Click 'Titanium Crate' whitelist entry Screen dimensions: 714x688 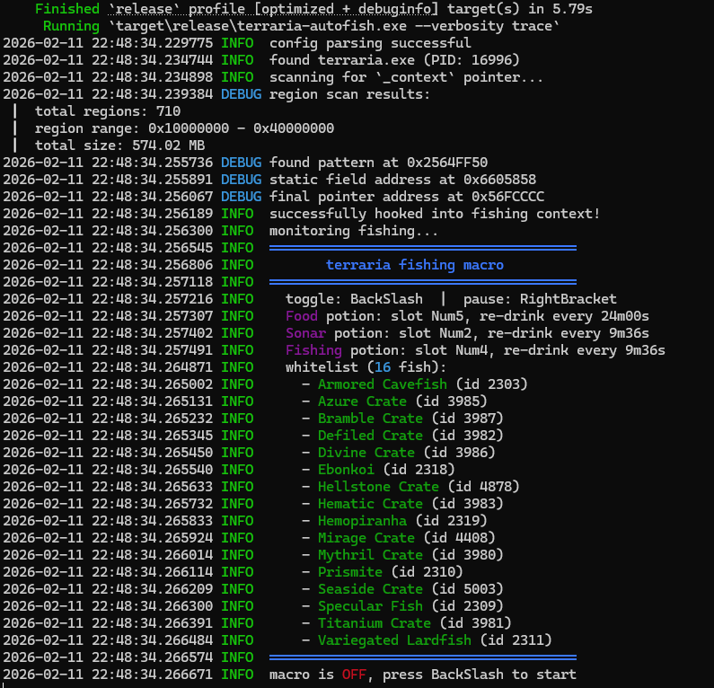(x=375, y=623)
